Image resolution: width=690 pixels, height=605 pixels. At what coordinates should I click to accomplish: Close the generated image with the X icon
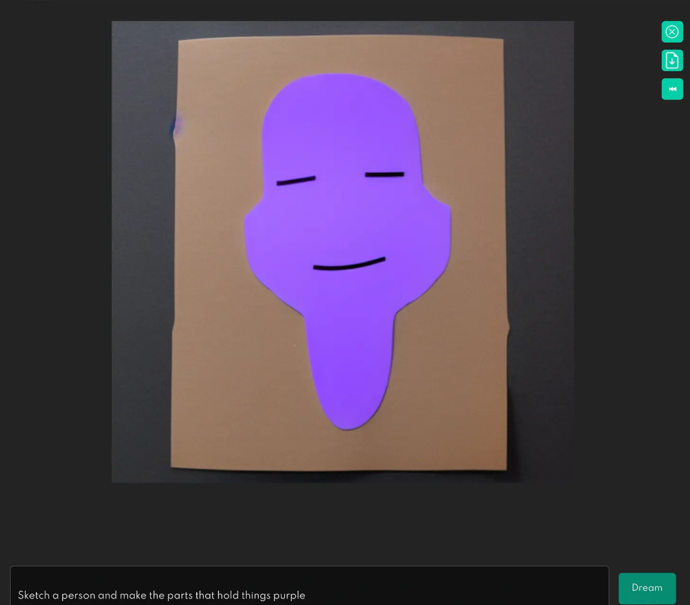coord(672,32)
